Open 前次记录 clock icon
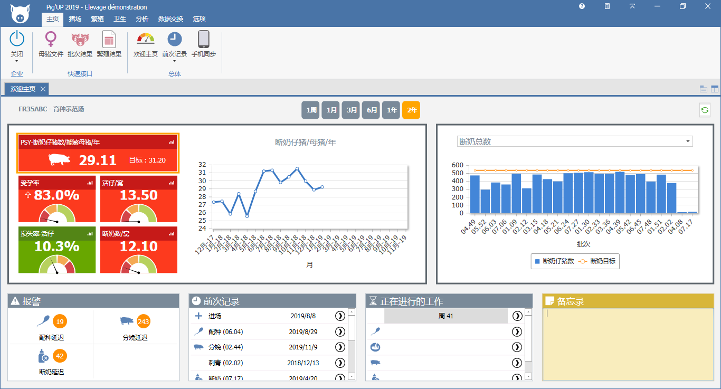The width and height of the screenshot is (721, 389). click(x=175, y=39)
